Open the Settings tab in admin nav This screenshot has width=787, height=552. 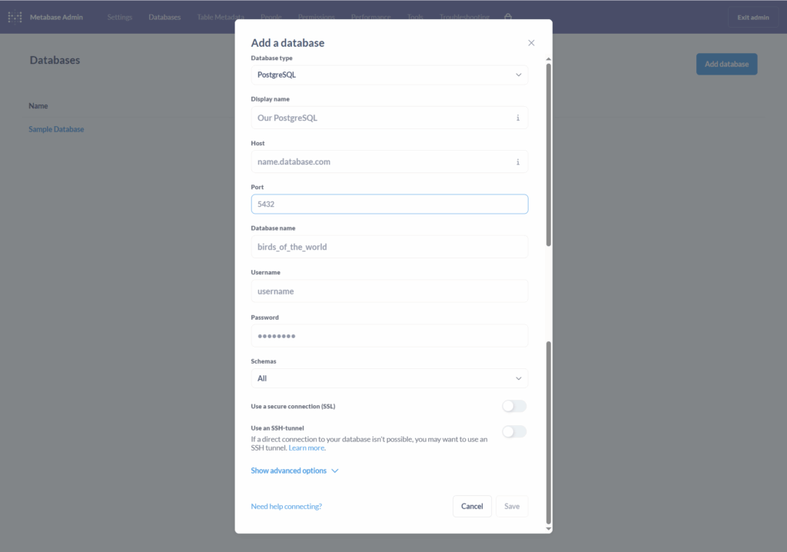[120, 17]
